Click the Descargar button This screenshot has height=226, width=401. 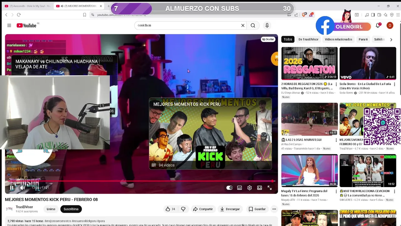tap(230, 209)
